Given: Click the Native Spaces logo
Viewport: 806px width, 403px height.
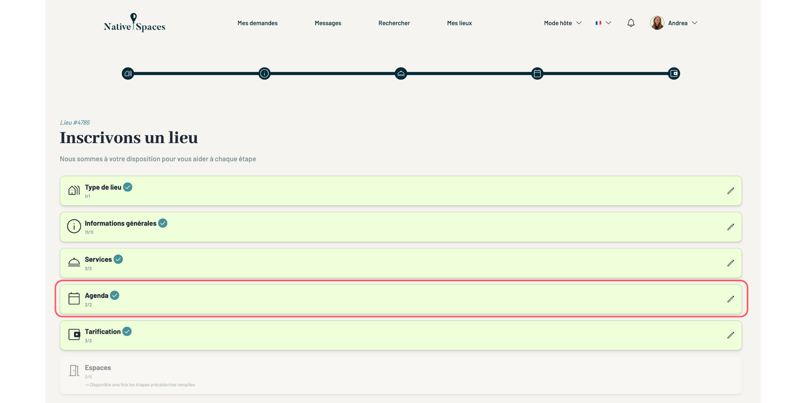Looking at the screenshot, I should point(134,23).
